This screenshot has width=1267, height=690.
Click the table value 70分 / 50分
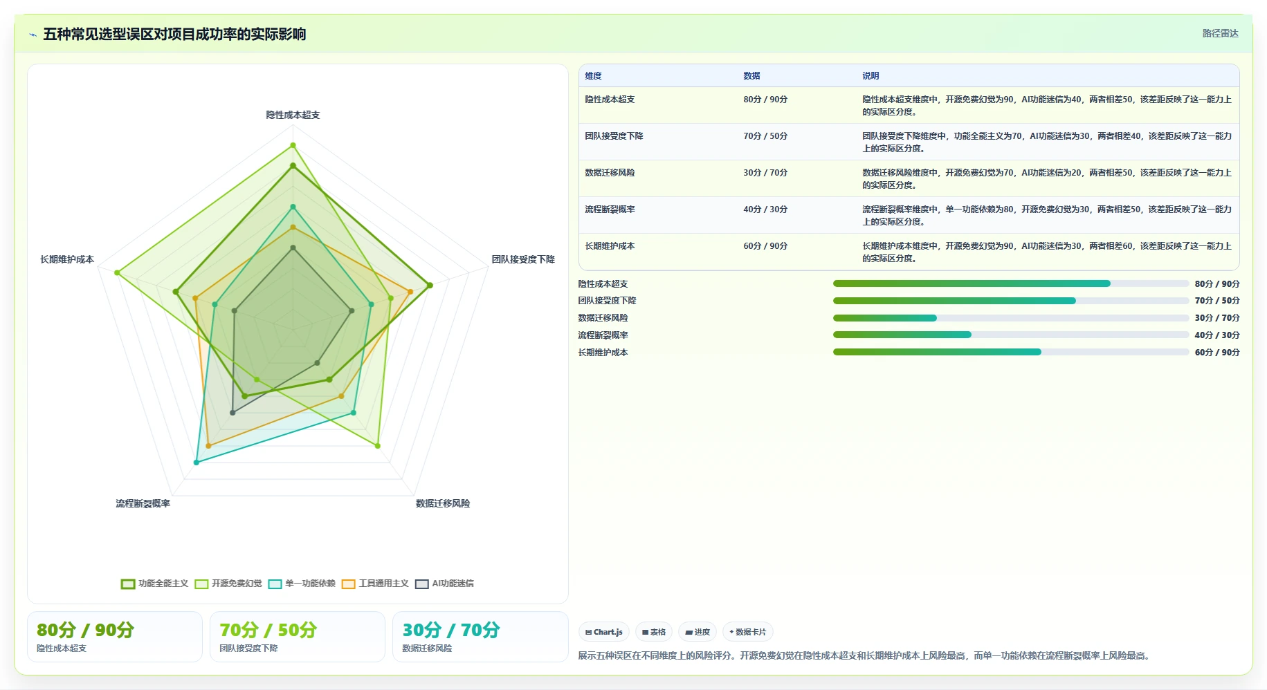765,136
